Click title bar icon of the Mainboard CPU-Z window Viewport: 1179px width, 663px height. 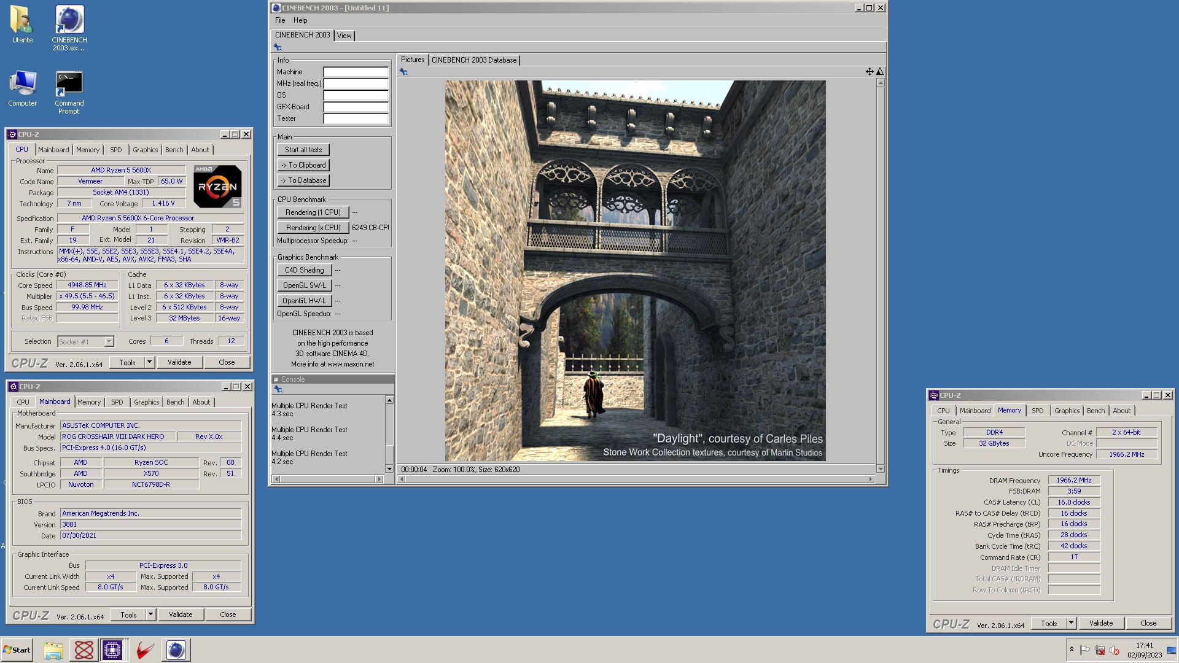pyautogui.click(x=14, y=387)
